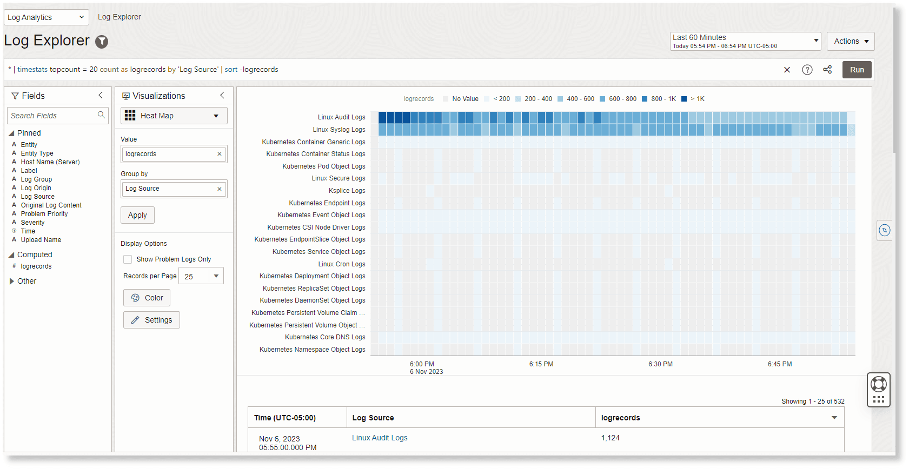Open the Actions menu

point(851,41)
